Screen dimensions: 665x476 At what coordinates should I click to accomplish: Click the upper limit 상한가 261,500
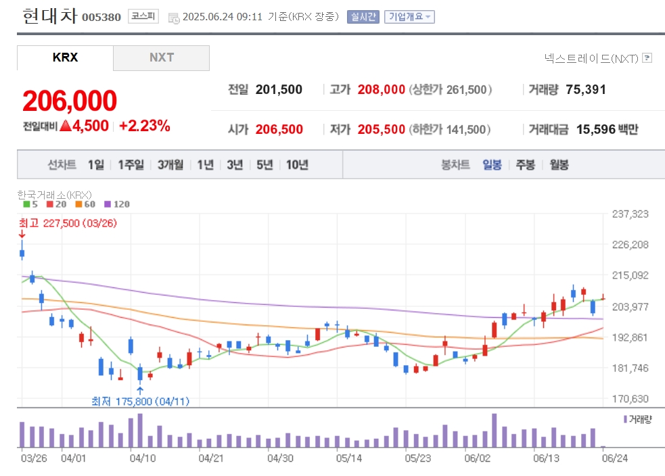tap(451, 89)
